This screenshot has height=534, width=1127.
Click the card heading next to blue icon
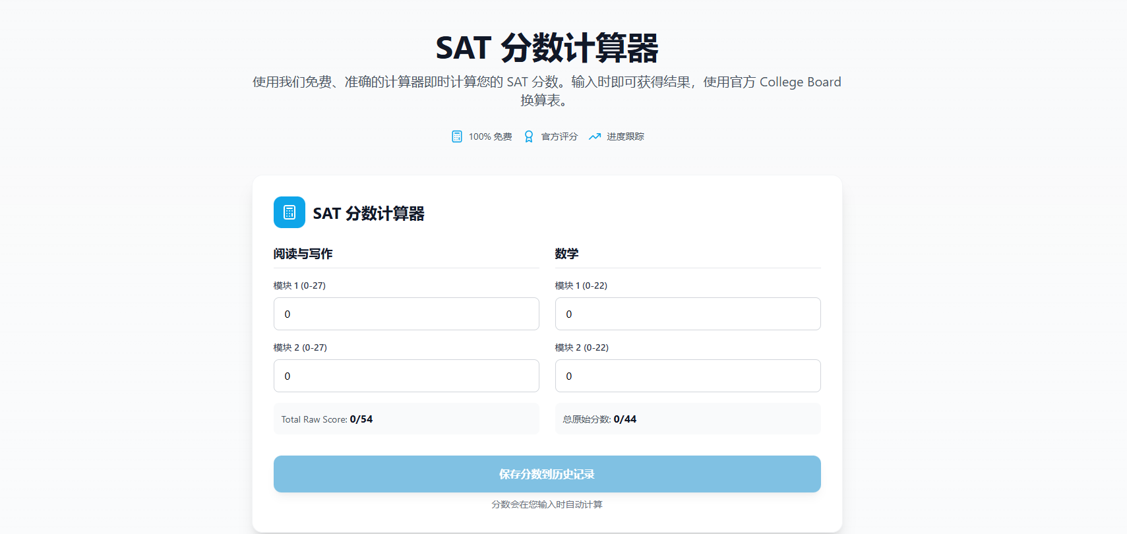point(369,214)
